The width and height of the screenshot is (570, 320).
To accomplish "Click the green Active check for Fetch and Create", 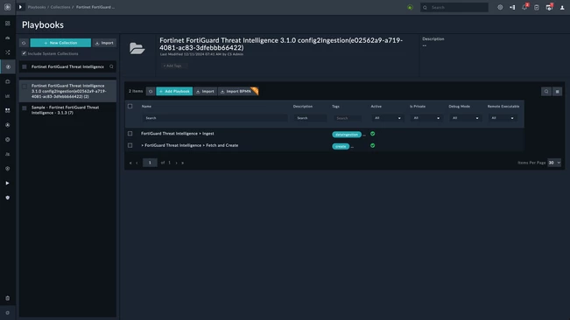I will (x=373, y=145).
